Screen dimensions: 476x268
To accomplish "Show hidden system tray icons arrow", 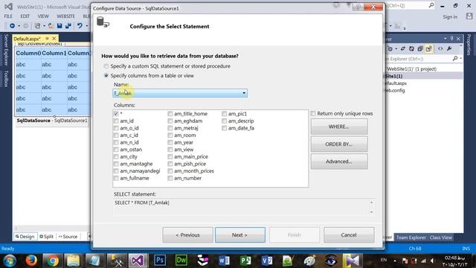I will [395, 261].
